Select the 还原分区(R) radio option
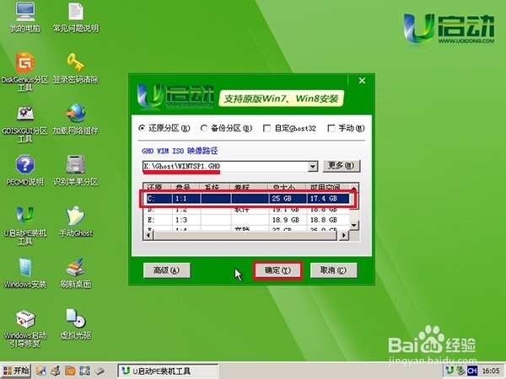This screenshot has height=379, width=506. pos(164,128)
